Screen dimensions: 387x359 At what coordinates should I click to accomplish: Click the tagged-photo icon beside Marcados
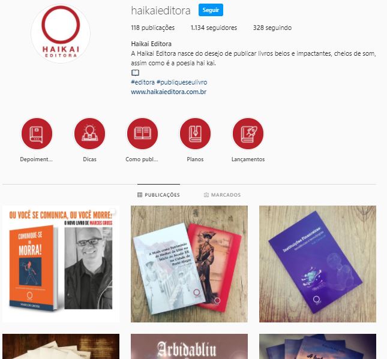click(x=206, y=195)
